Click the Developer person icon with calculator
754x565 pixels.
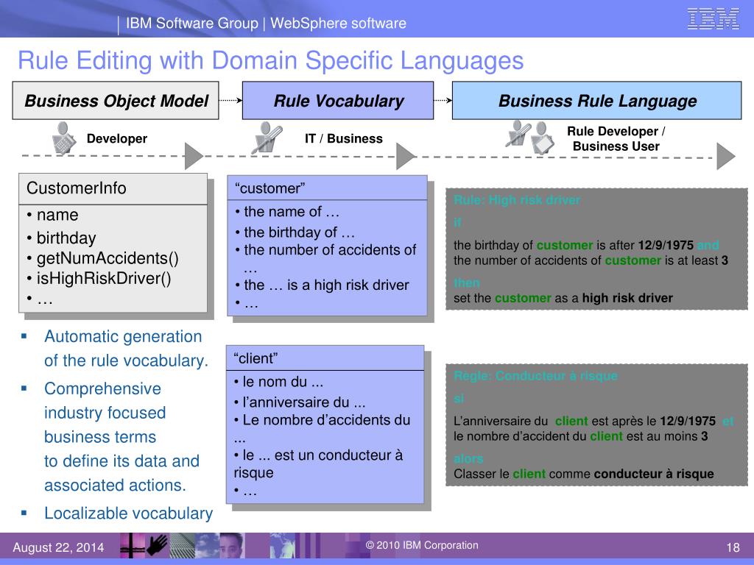click(x=63, y=138)
